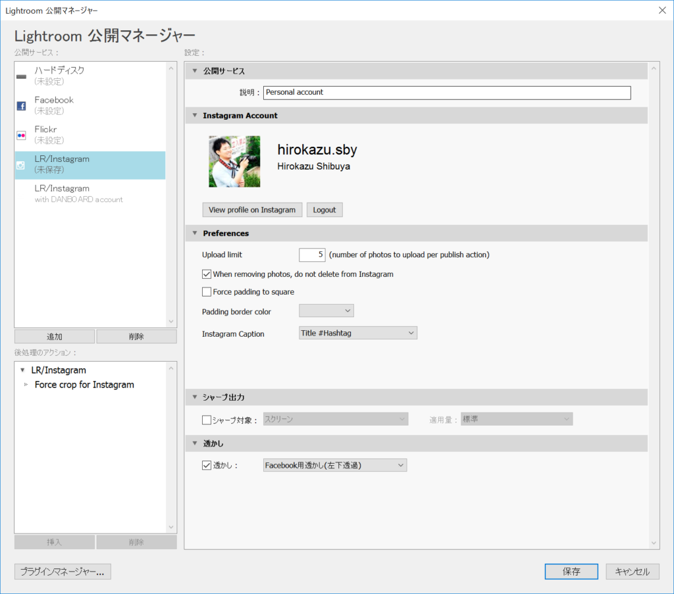
Task: Click the 追加 (Add) service button
Action: point(55,336)
